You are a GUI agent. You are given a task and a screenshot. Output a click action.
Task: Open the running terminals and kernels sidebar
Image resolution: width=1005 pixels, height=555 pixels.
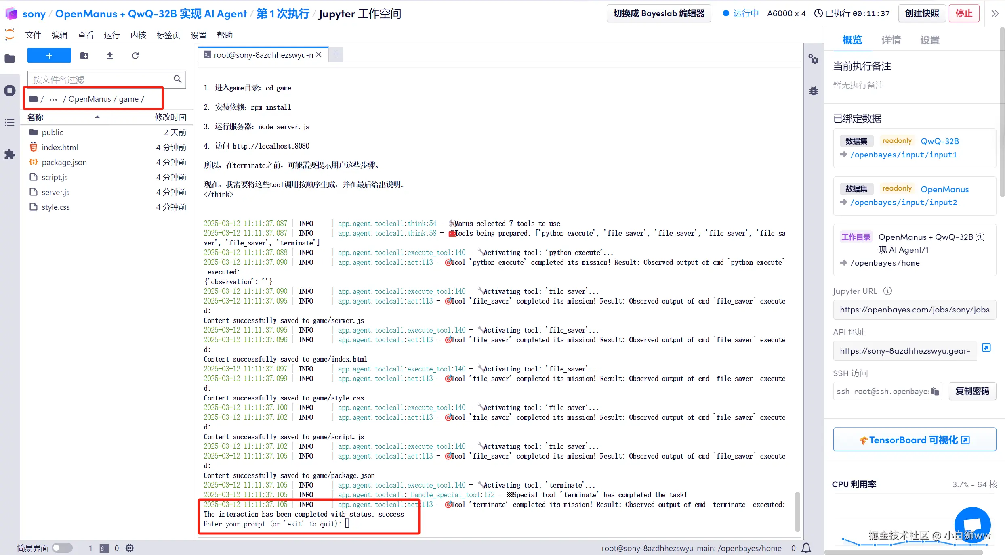pyautogui.click(x=10, y=90)
